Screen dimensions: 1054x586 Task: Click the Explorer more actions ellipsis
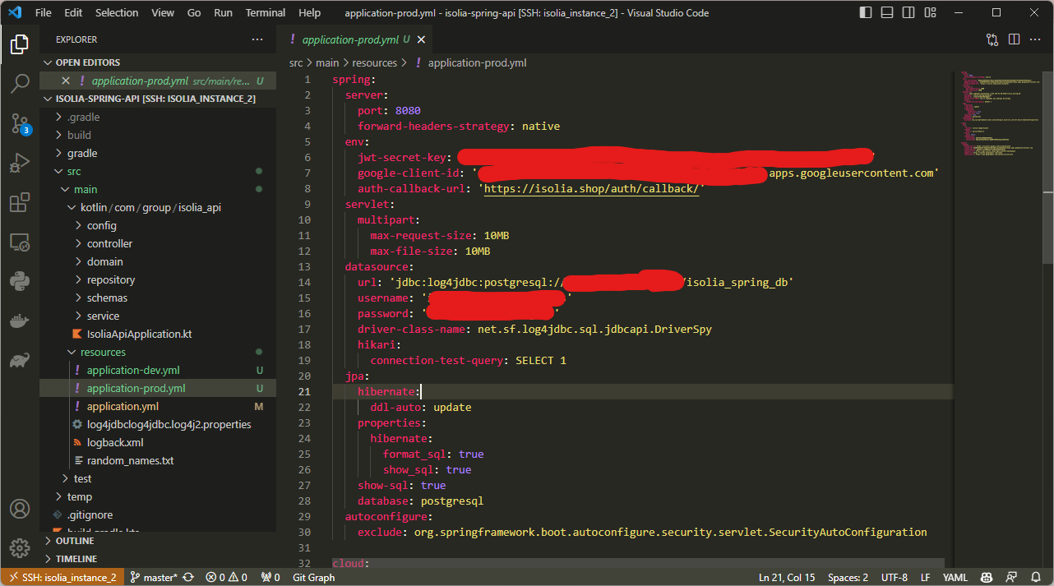[257, 39]
